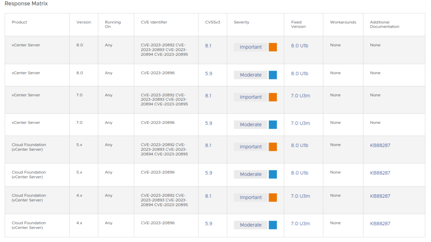Select CVE-2023-20896 text in Cloud Foundation 5.x row
The image size is (431, 242).
tap(157, 172)
